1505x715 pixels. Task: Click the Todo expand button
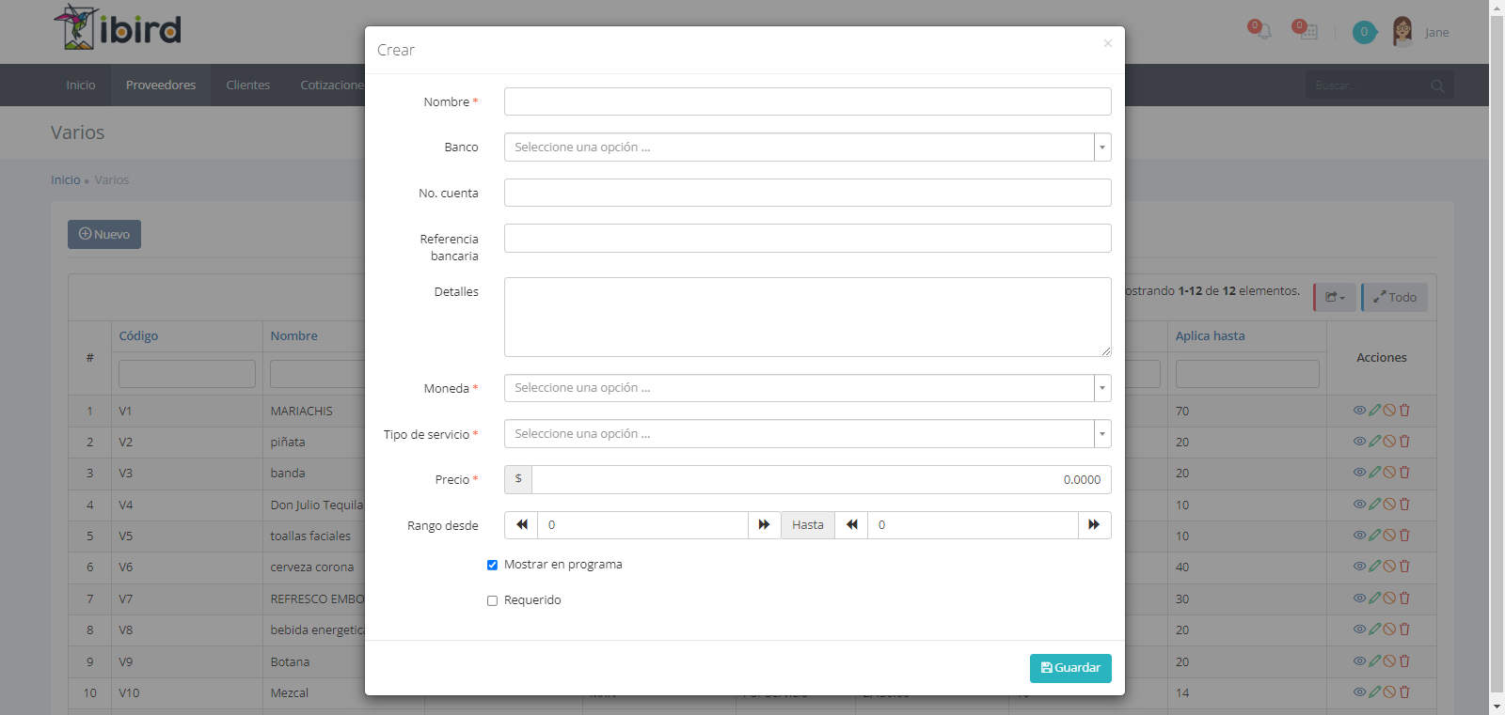click(1395, 298)
